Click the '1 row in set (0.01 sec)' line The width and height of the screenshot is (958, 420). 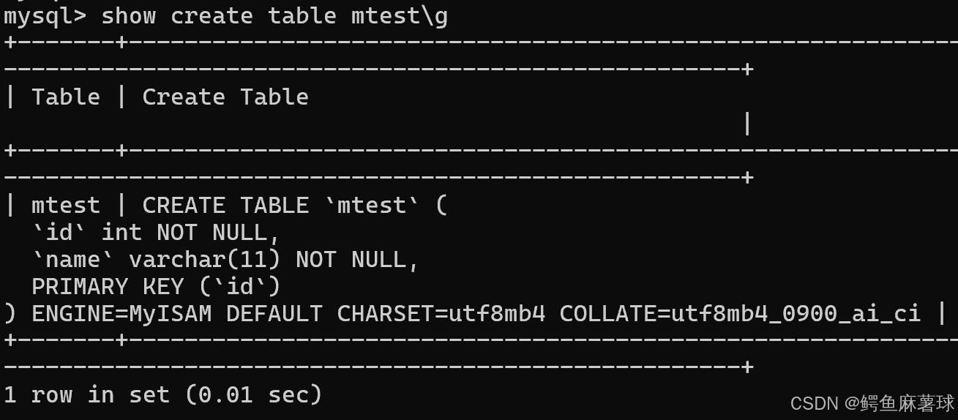coord(163,395)
